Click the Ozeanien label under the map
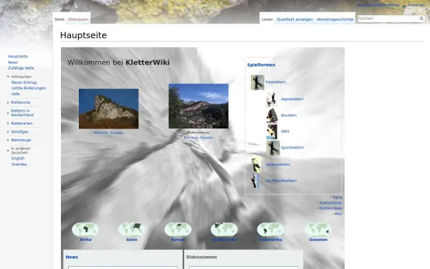The image size is (430, 269). point(318,240)
